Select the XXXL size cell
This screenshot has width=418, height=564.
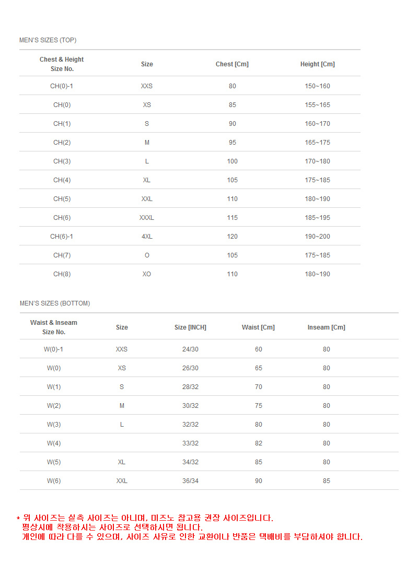pyautogui.click(x=147, y=218)
